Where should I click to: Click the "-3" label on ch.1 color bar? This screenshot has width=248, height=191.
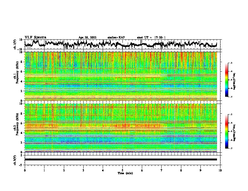coord(231,63)
